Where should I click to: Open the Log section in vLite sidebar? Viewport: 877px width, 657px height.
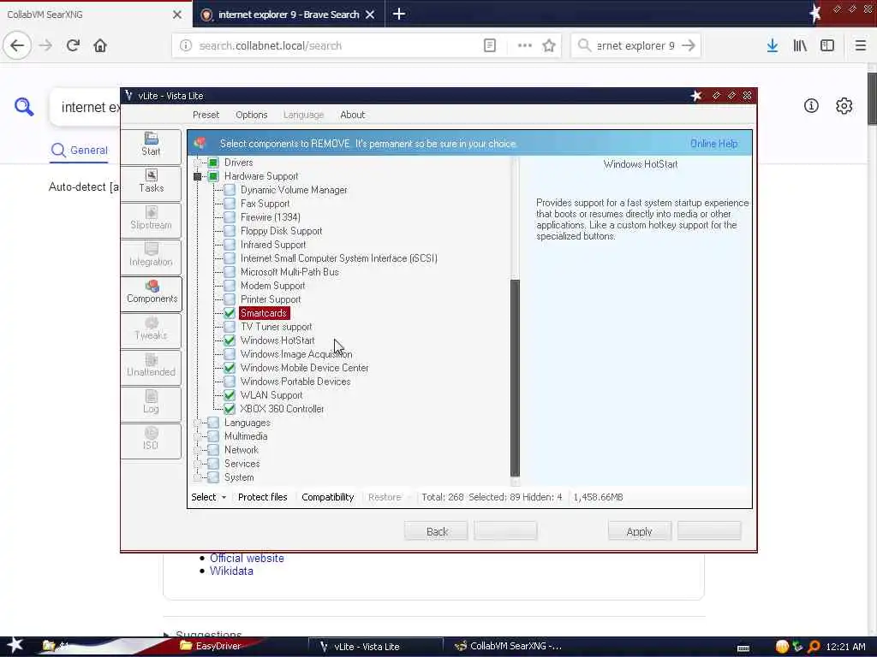tap(151, 404)
